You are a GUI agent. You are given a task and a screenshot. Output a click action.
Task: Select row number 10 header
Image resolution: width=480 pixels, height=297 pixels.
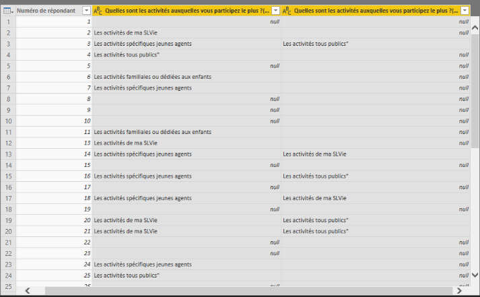click(x=8, y=121)
